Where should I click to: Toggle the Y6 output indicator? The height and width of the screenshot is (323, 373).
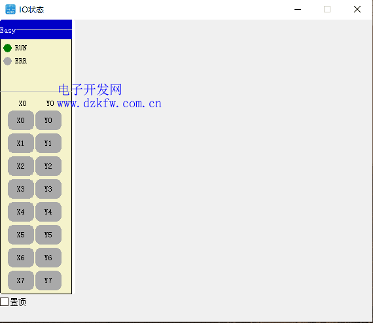click(x=48, y=258)
